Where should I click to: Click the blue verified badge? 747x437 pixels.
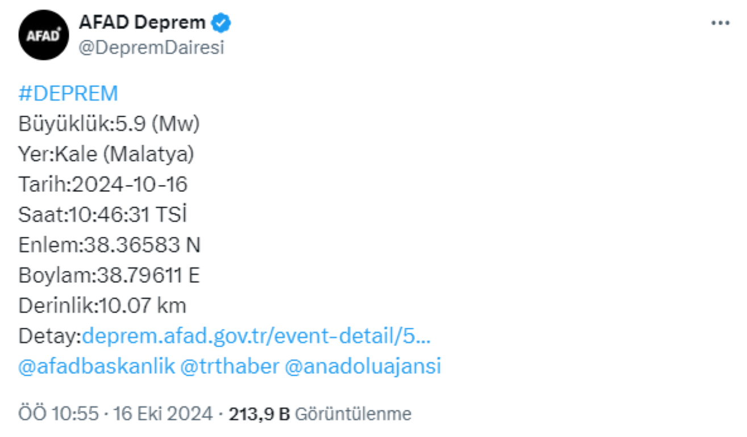(x=221, y=23)
